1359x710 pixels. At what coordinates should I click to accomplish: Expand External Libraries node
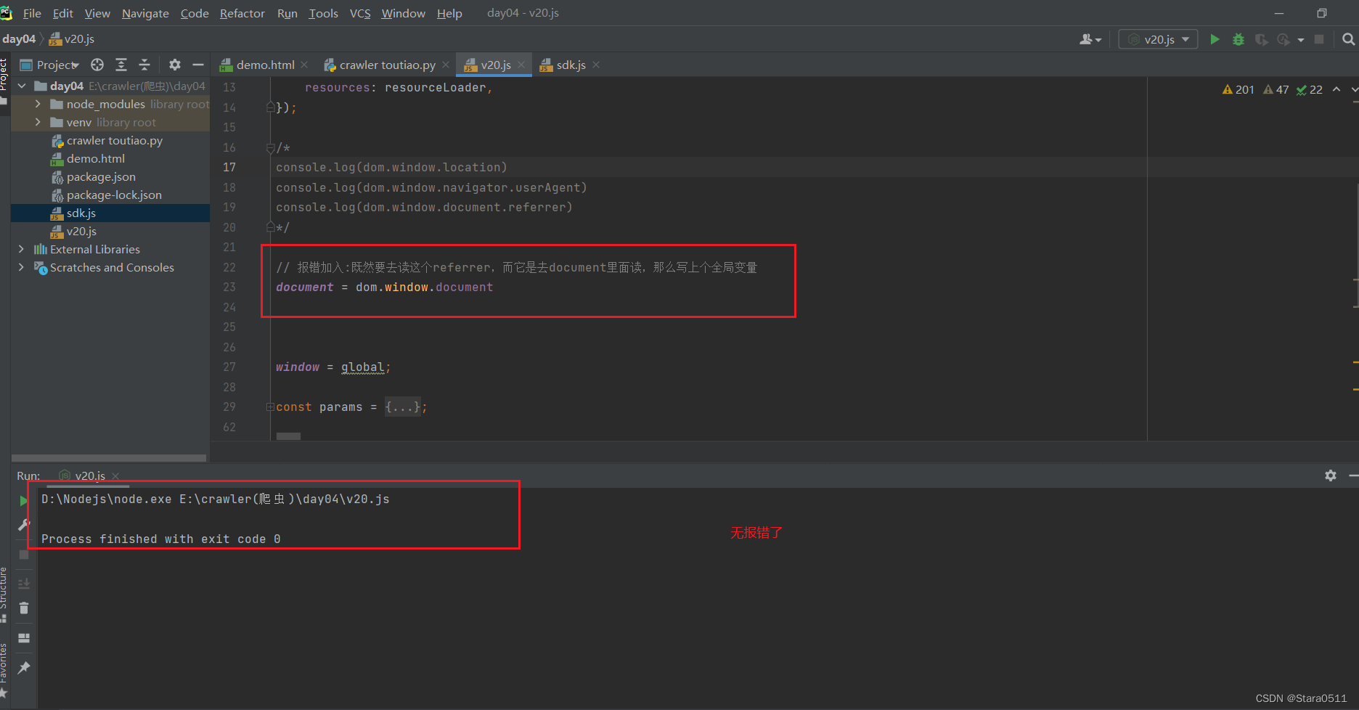coord(21,249)
